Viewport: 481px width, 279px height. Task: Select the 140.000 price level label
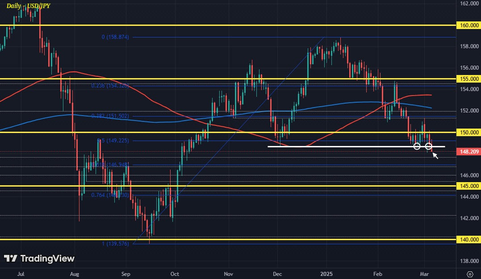468,239
